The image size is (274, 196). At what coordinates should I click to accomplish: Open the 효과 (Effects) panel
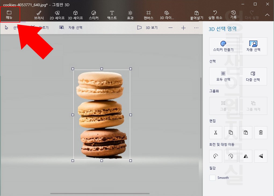[130, 14]
